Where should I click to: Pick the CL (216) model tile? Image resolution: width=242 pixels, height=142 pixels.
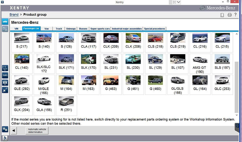point(200,42)
